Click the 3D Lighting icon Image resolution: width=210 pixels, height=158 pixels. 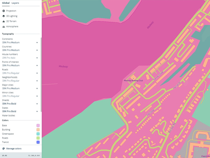pos(4,16)
